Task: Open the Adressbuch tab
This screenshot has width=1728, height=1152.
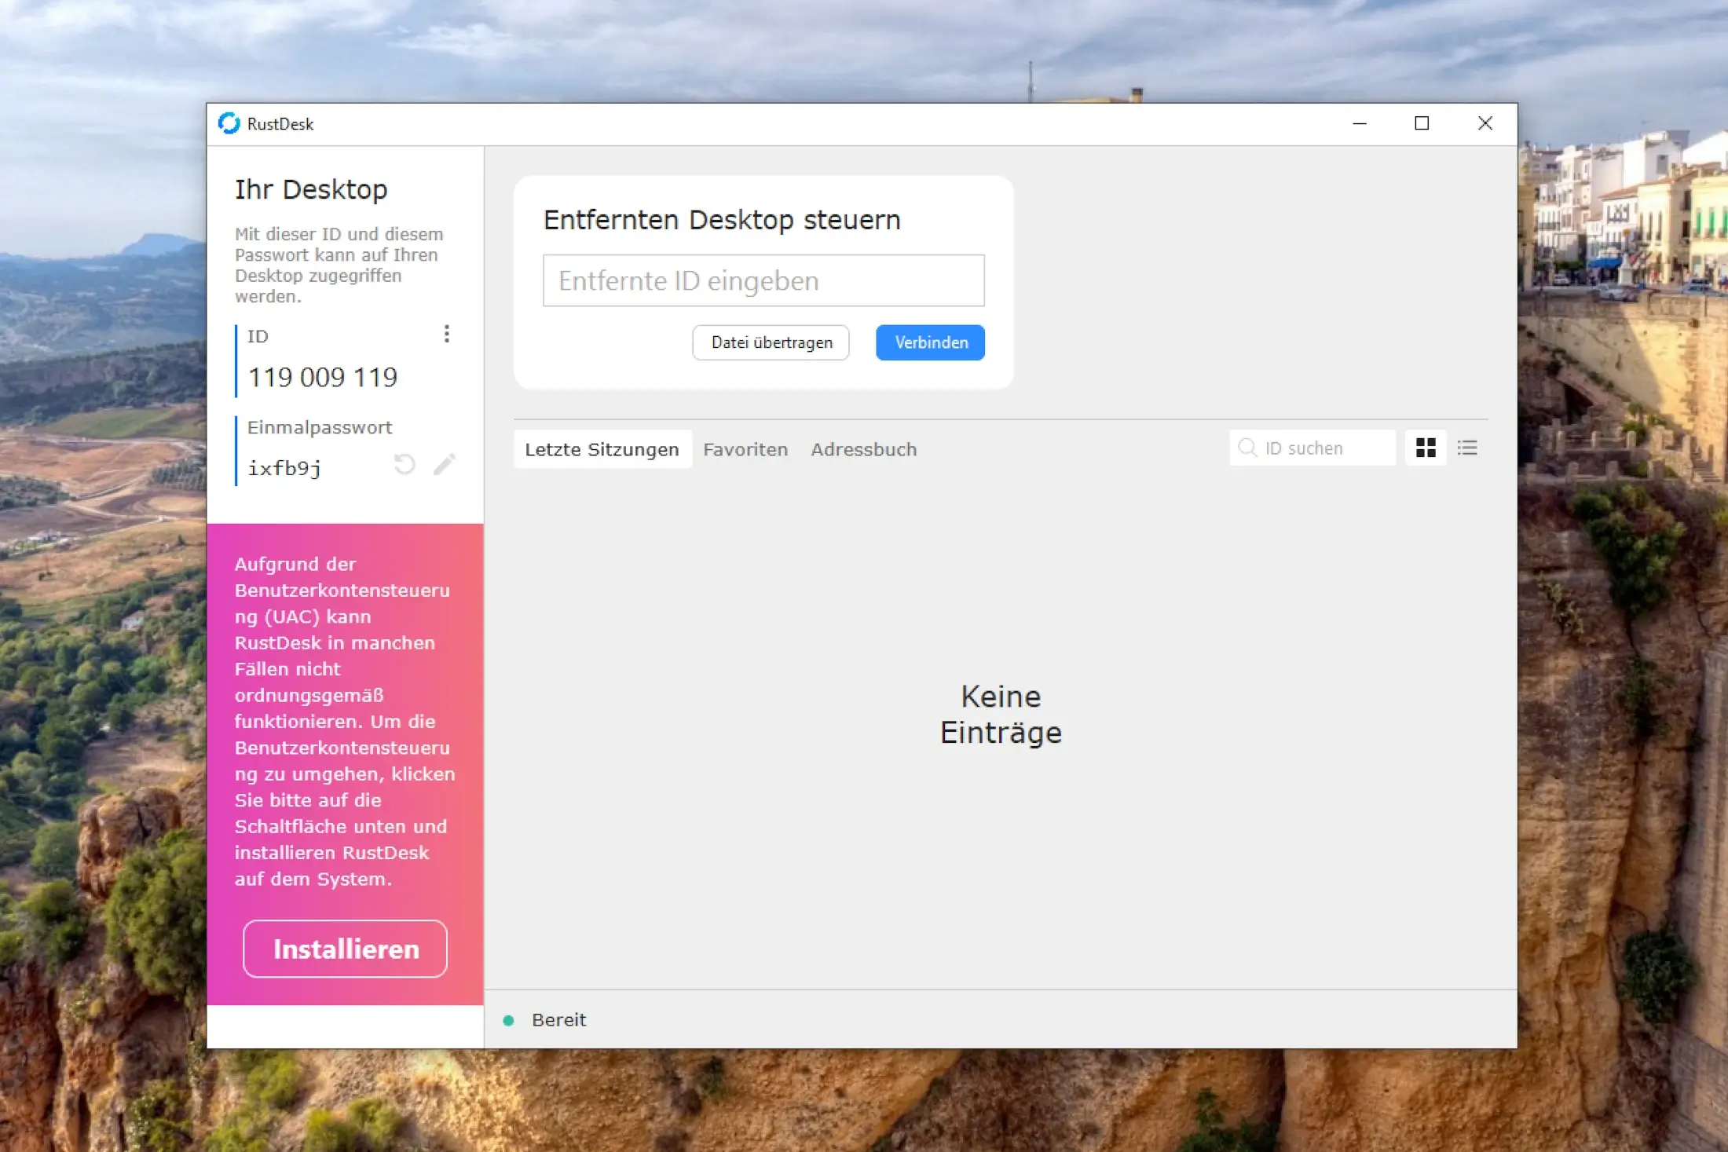Action: 863,449
